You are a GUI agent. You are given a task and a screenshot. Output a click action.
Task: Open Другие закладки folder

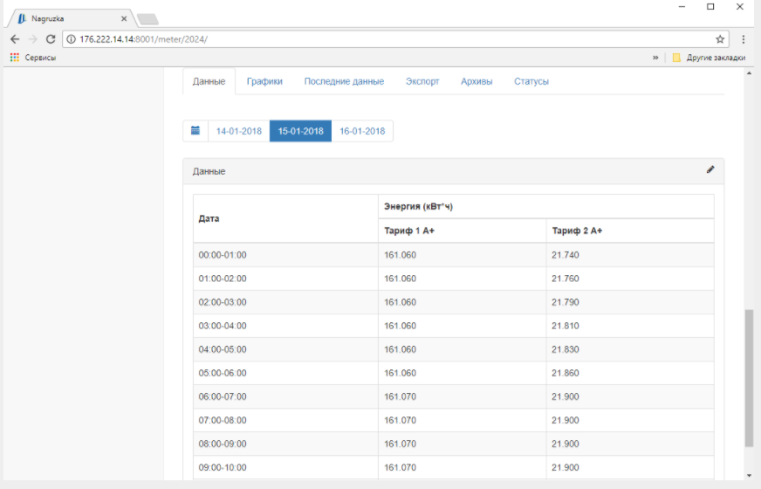(x=709, y=58)
